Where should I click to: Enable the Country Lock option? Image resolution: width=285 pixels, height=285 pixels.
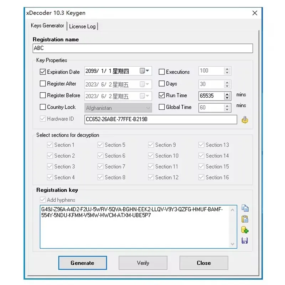coord(43,107)
